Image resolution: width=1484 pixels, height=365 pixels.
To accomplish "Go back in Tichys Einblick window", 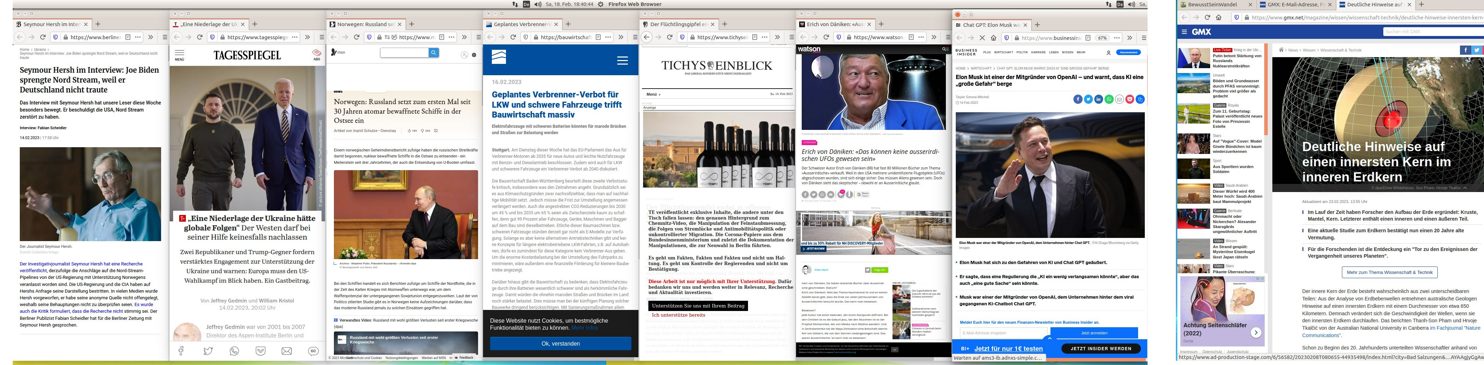I will pyautogui.click(x=647, y=37).
